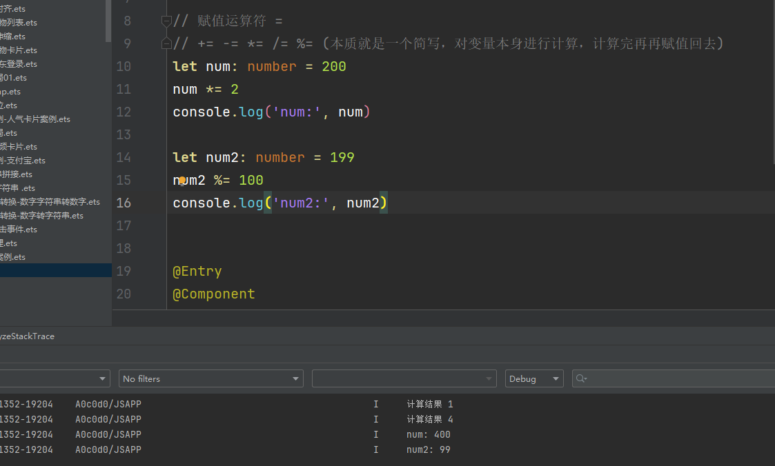775x466 pixels.
Task: Click the @Component decorator
Action: (214, 294)
